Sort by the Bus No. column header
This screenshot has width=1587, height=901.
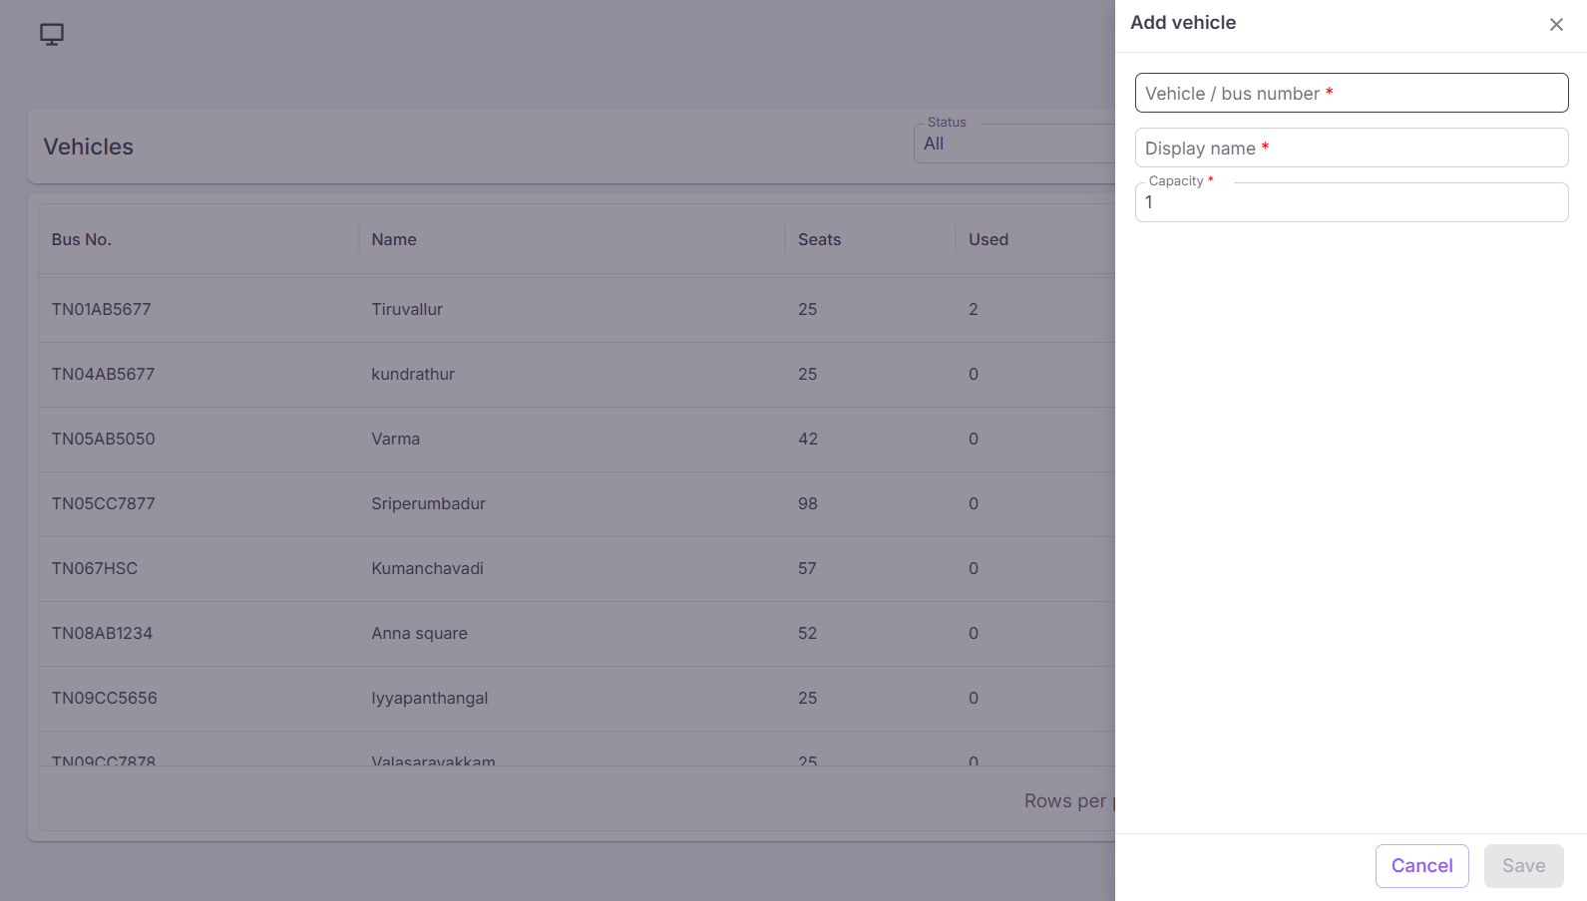pyautogui.click(x=82, y=239)
